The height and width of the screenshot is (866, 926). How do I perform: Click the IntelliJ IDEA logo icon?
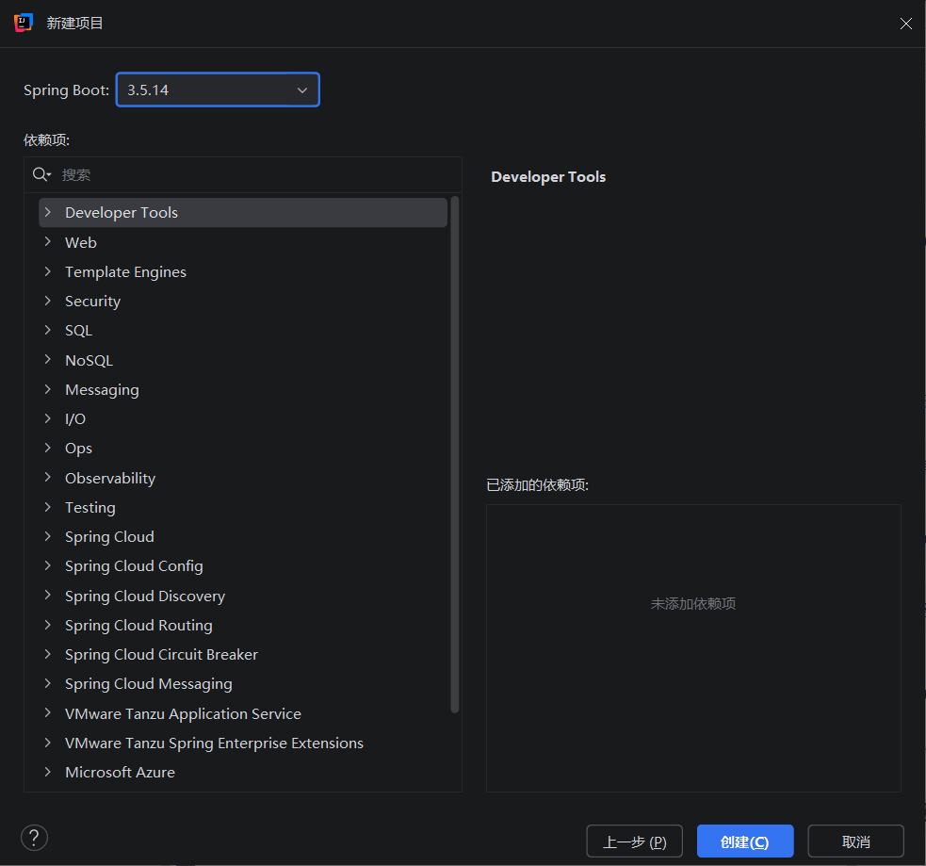(23, 23)
